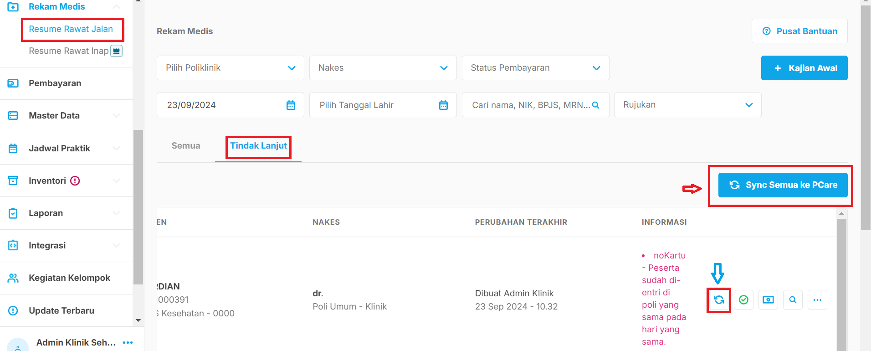Viewport: 871px width, 351px height.
Task: Click the Rekam Medis sidebar icon
Action: tap(13, 7)
